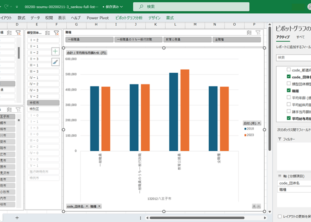The height and width of the screenshot is (222, 311).
Task: Select the 特別区 slicer item
Action: click(43, 109)
